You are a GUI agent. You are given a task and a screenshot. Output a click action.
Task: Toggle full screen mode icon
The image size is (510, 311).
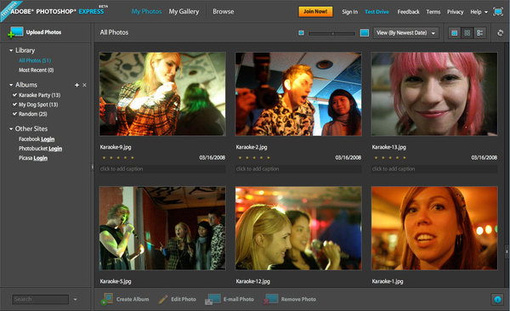[498, 12]
